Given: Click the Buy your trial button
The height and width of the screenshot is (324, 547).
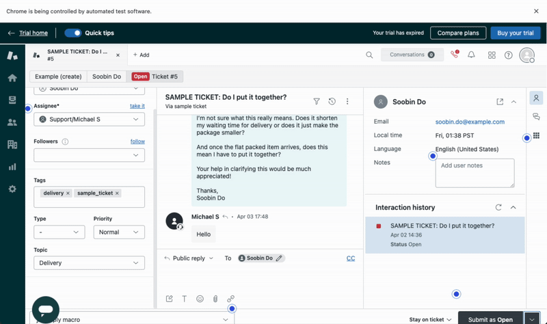Looking at the screenshot, I should tap(516, 33).
